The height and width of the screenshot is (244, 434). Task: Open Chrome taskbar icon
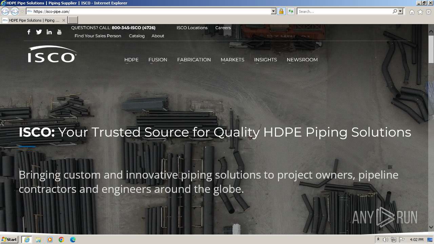pyautogui.click(x=61, y=240)
